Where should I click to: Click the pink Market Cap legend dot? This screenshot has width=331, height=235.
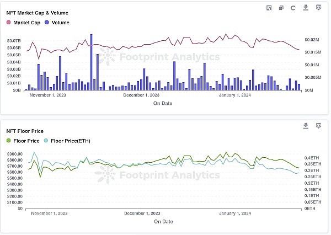tap(8, 23)
